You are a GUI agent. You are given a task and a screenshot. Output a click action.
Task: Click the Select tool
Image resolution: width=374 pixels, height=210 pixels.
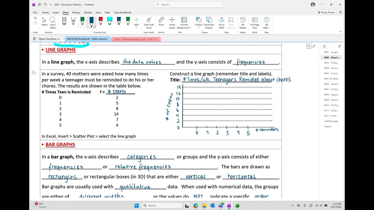click(x=44, y=22)
